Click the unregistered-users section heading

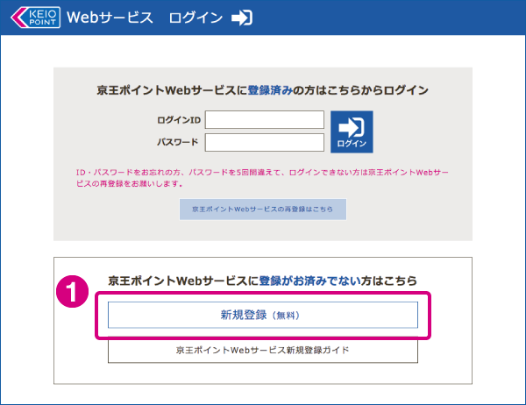tap(263, 281)
